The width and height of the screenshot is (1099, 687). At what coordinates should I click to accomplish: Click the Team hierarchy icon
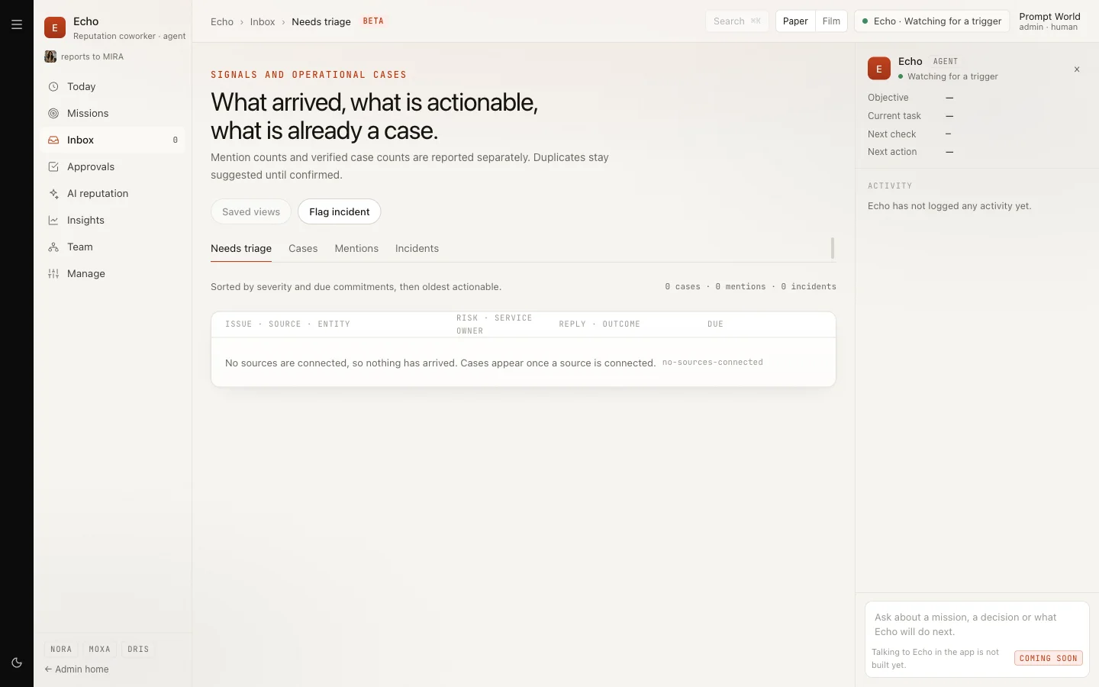[x=53, y=247]
